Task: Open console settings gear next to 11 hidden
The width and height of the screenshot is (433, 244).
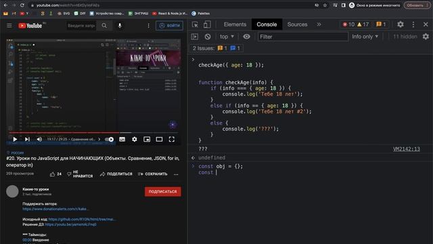Action: 426,37
